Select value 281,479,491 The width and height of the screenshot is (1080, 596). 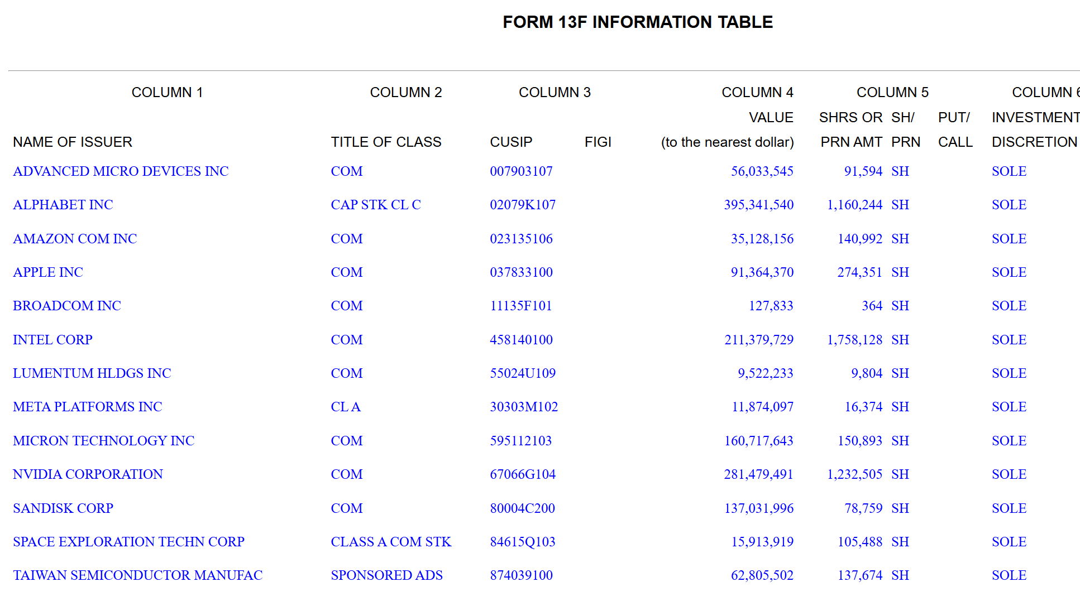click(x=759, y=474)
